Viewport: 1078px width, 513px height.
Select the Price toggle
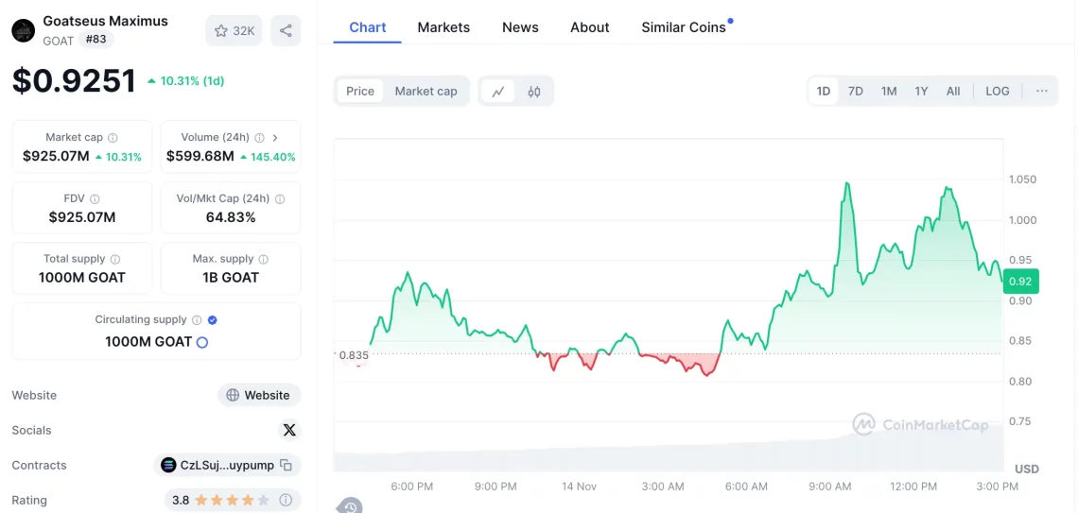click(x=360, y=92)
